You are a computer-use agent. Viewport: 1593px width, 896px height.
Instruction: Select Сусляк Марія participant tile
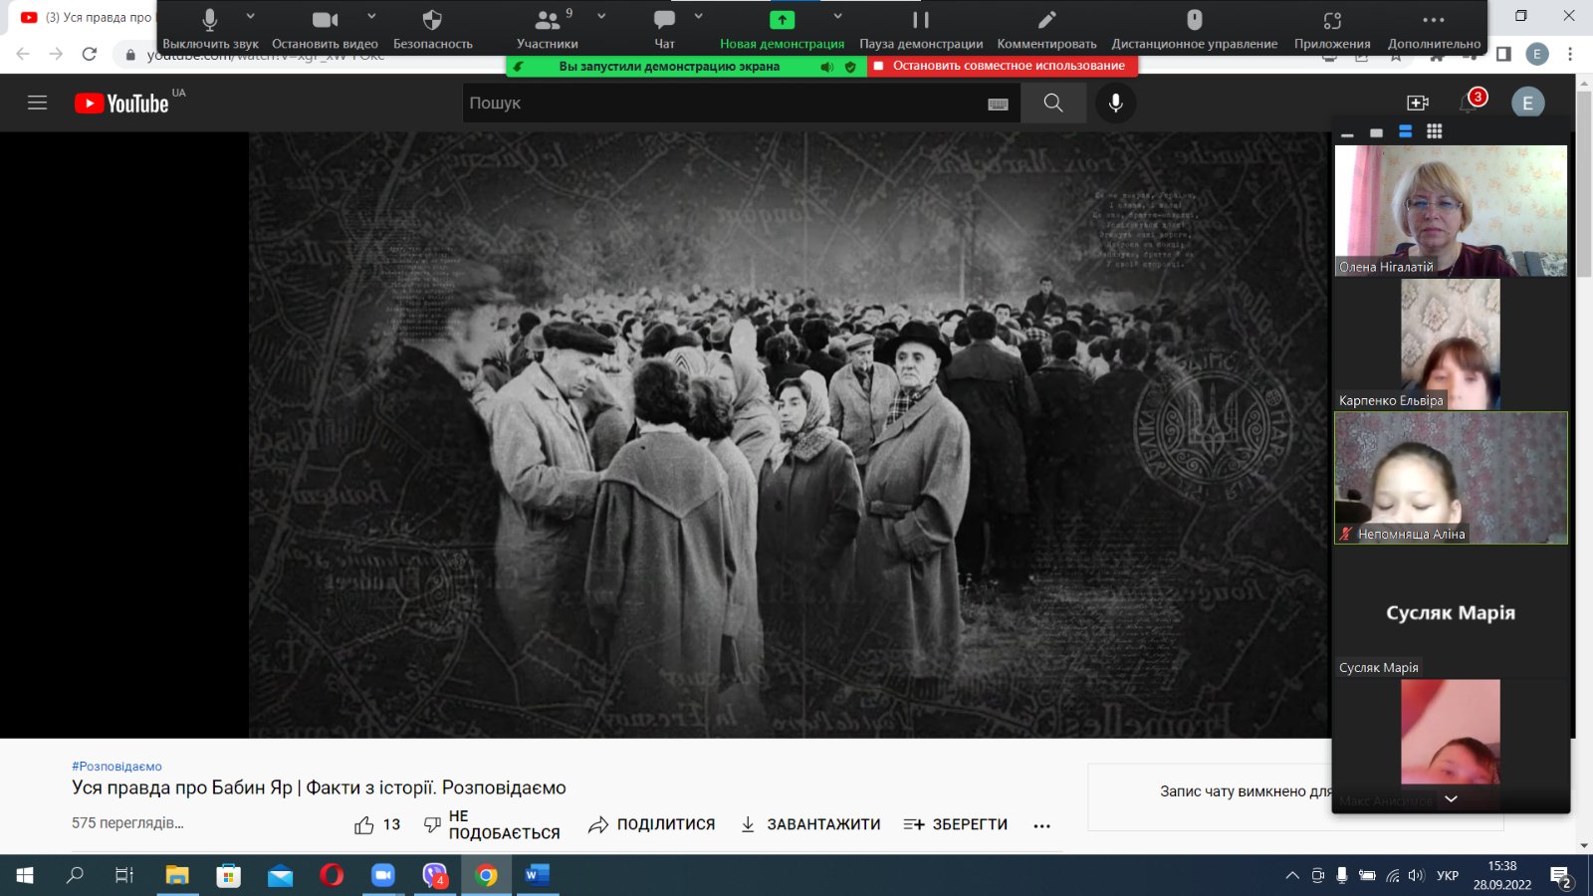(x=1451, y=612)
